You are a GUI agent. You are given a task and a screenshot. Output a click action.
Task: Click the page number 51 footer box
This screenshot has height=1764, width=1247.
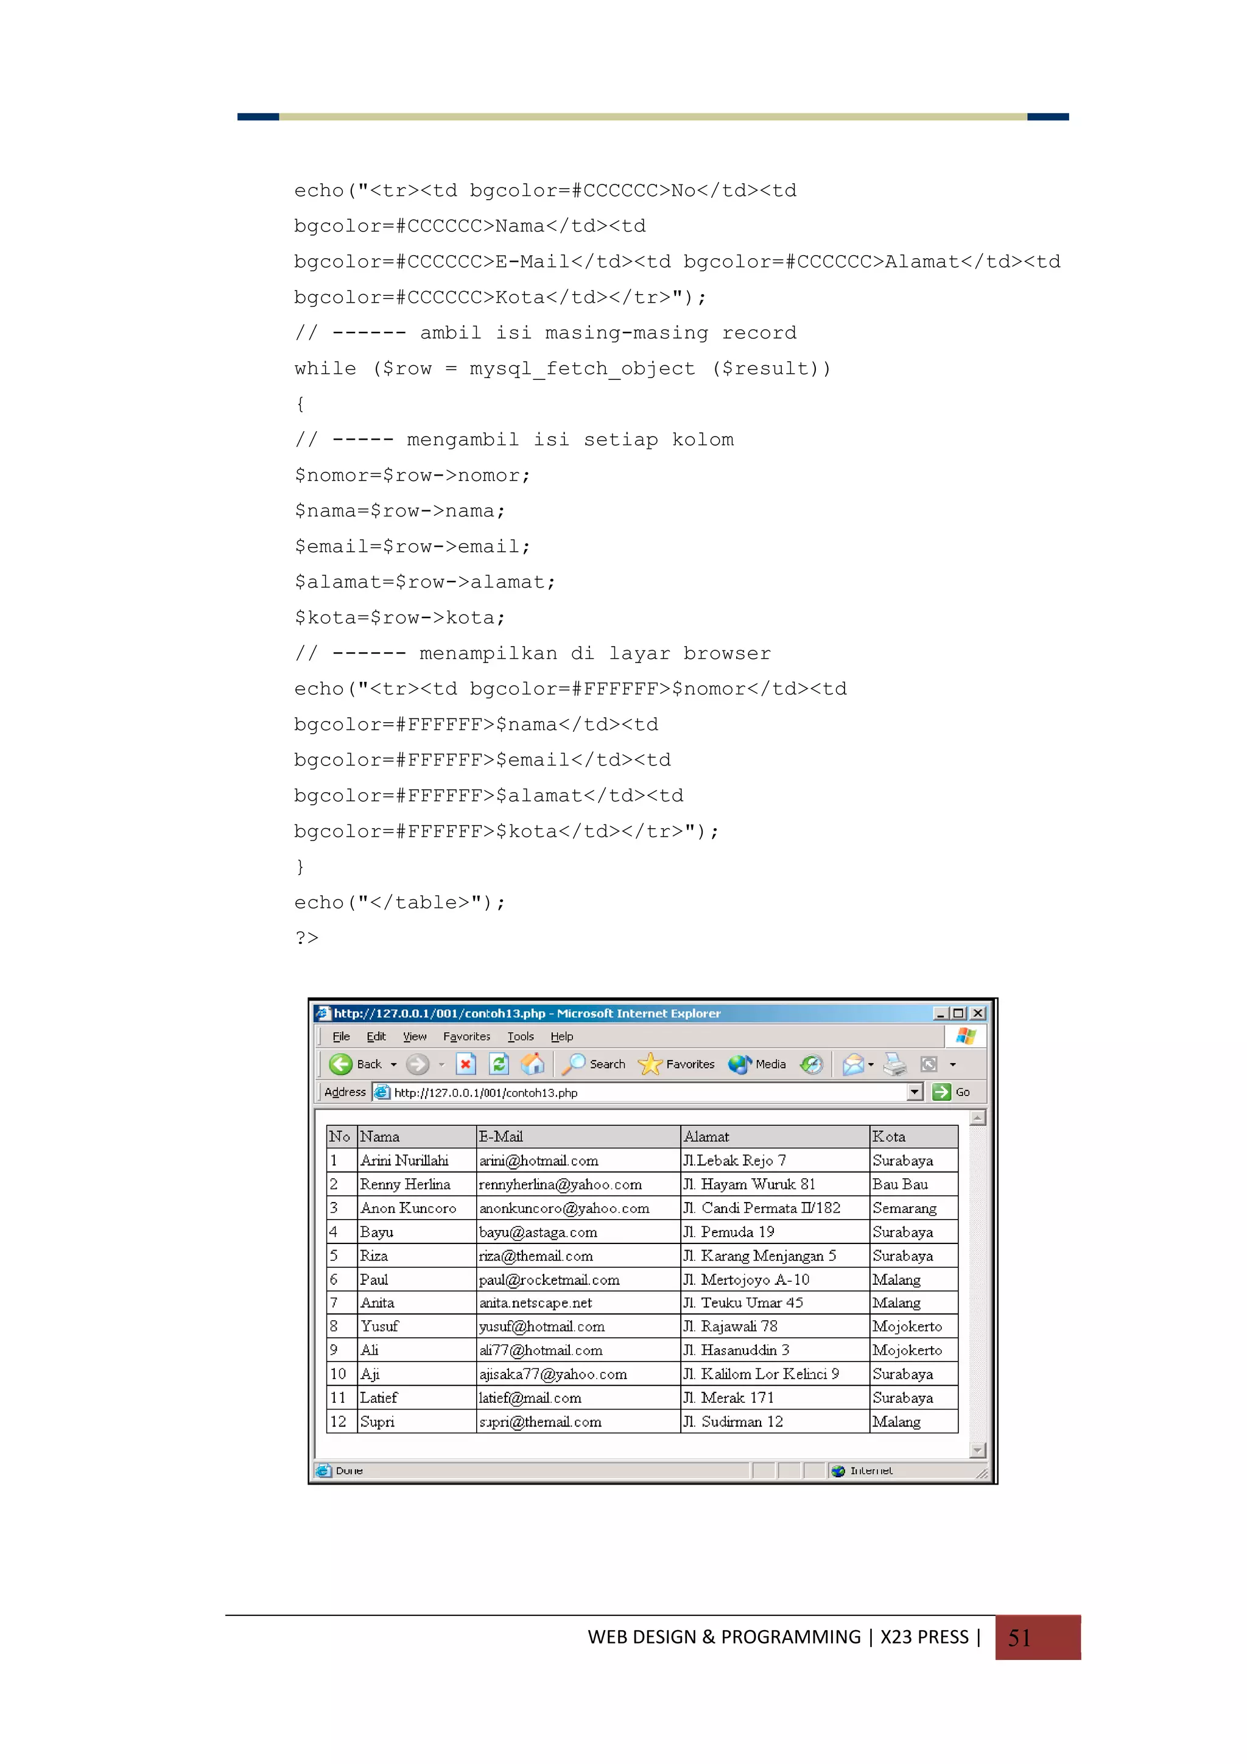1038,1637
